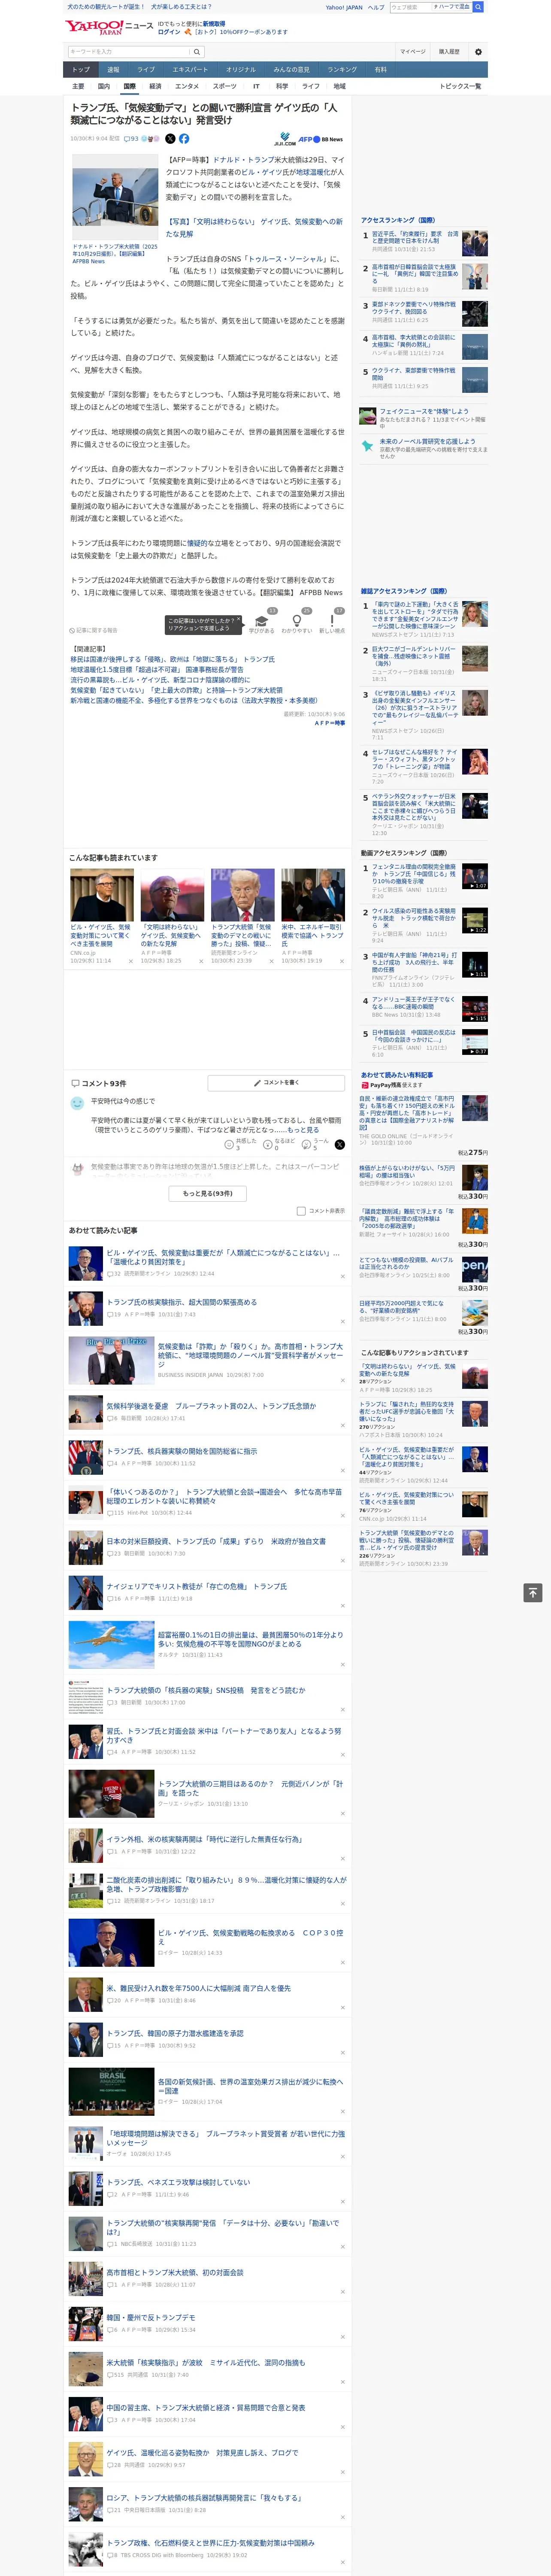Image resolution: width=551 pixels, height=2576 pixels.
Task: Select the ランキング tab
Action: click(342, 70)
